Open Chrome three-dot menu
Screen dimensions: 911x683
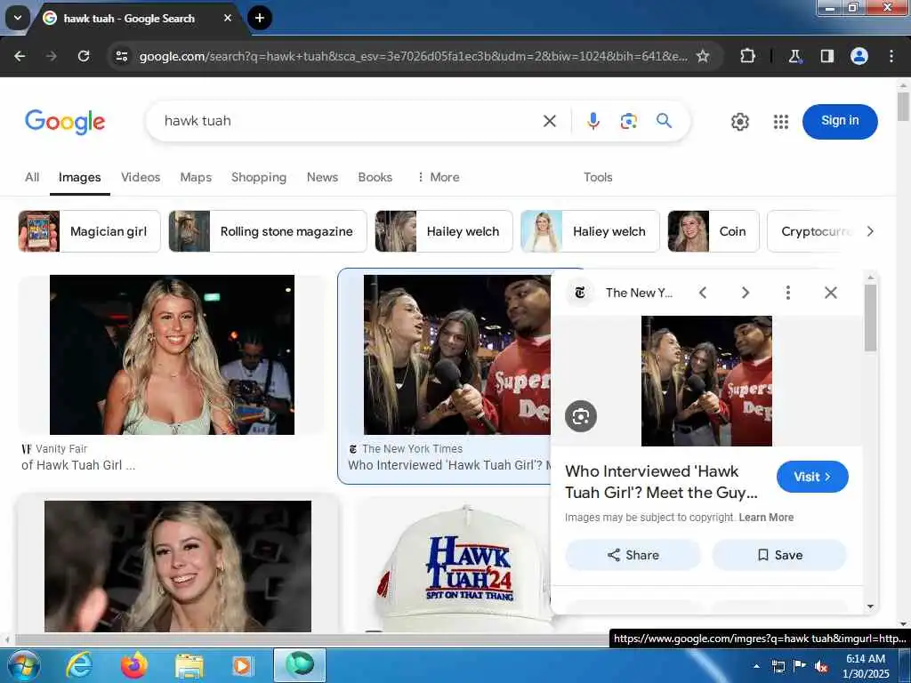[x=891, y=56]
